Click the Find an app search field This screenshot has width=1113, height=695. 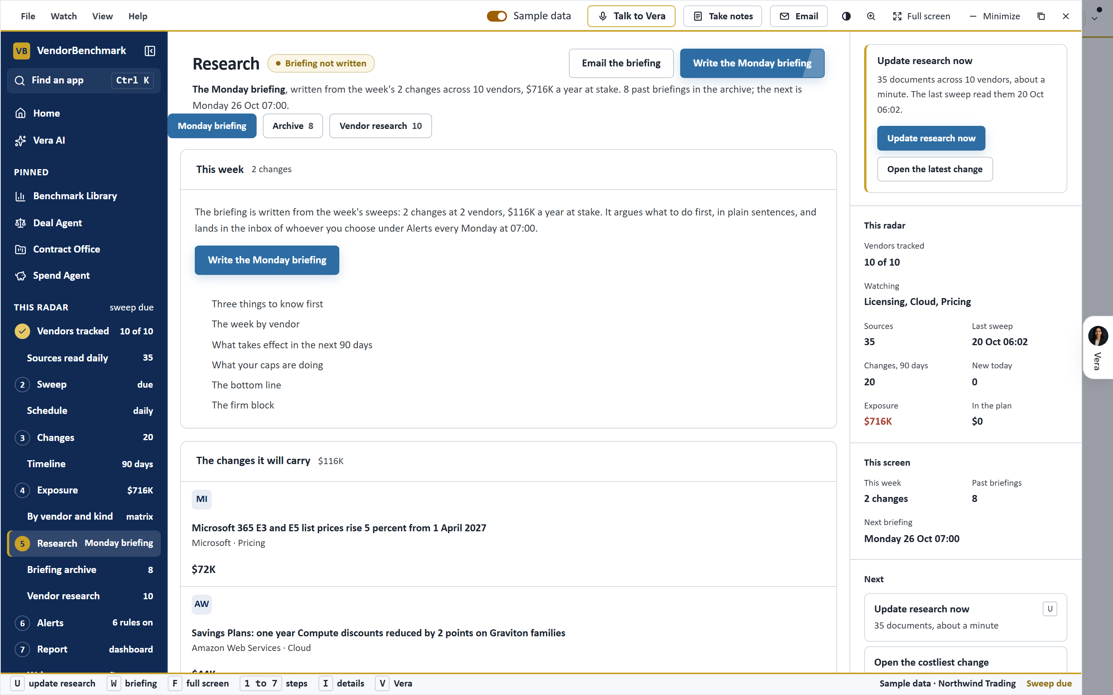84,80
